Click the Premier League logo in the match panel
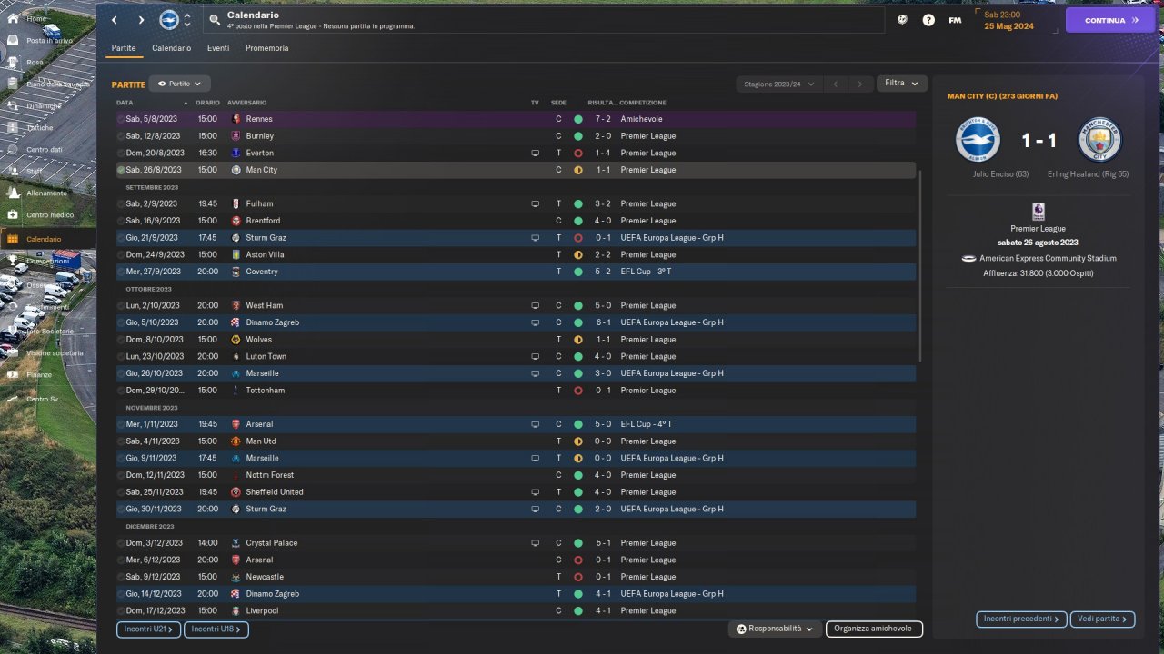1164x654 pixels. (1038, 212)
